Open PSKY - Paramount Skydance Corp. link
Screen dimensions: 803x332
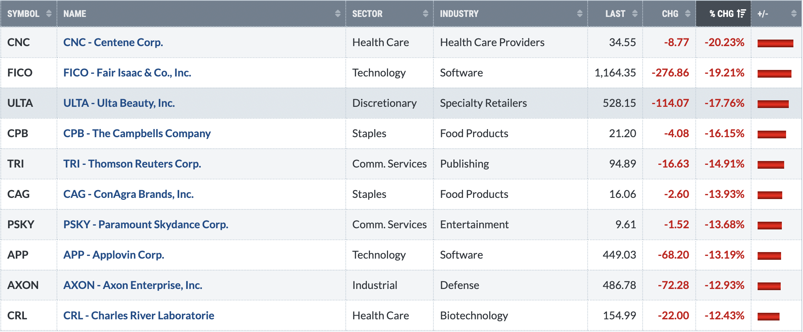[x=146, y=224]
